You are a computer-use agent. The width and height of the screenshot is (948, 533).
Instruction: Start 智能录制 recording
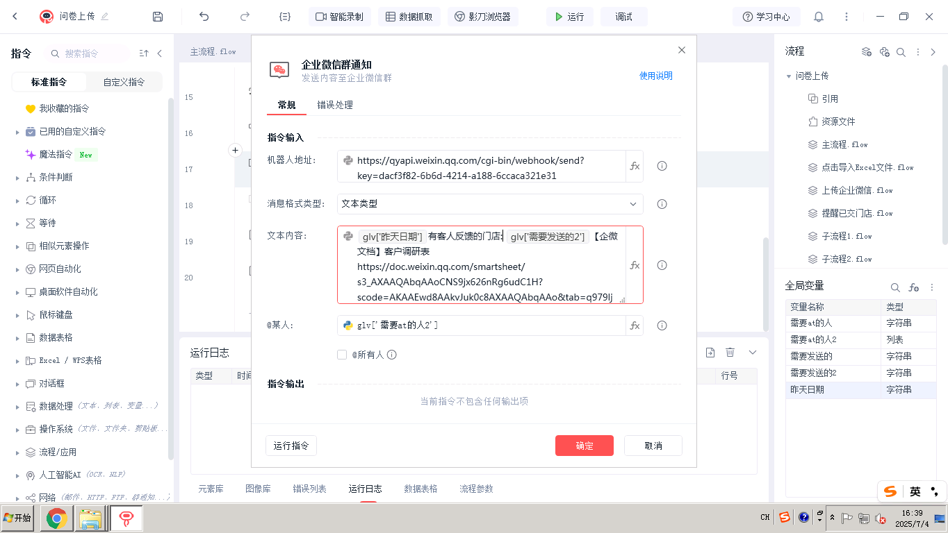(339, 17)
